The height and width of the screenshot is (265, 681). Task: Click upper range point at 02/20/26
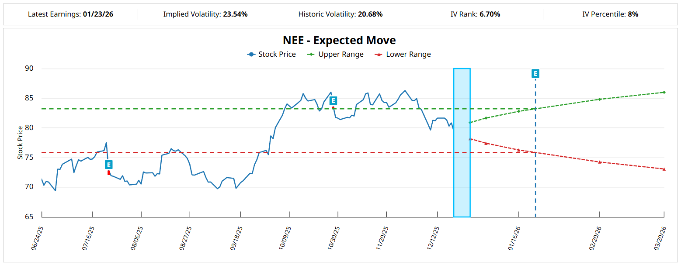tap(600, 99)
